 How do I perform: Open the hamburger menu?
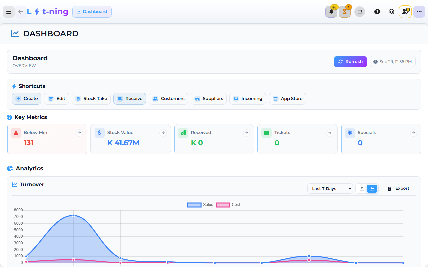(x=9, y=12)
